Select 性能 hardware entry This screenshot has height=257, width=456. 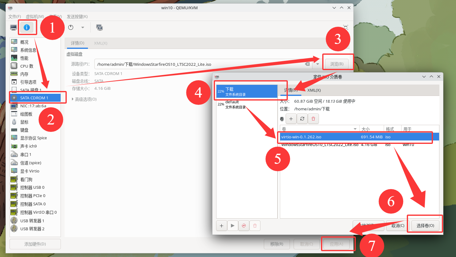[x=35, y=58]
